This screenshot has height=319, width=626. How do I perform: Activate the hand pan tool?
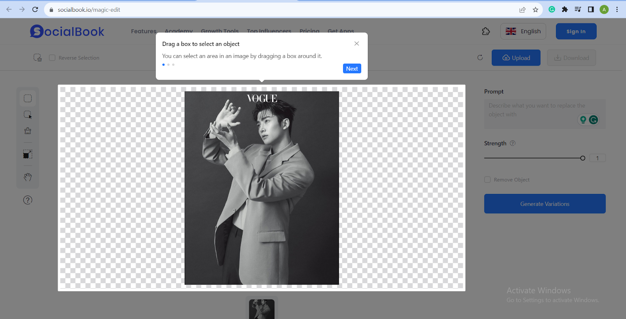click(28, 177)
